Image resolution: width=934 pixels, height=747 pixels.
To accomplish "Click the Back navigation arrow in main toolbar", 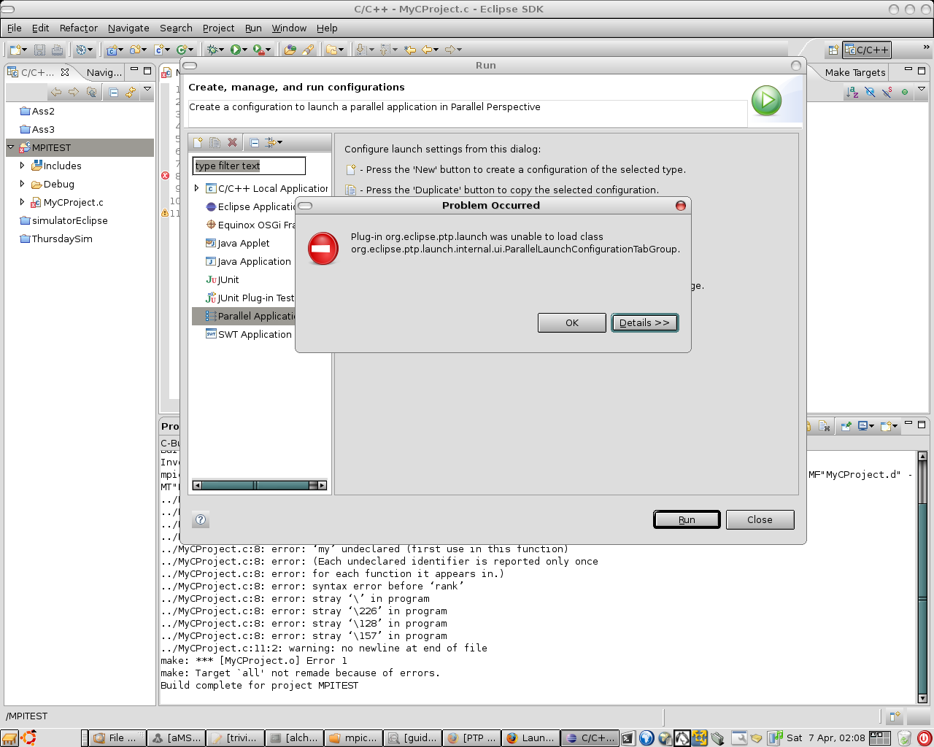I will [x=428, y=50].
